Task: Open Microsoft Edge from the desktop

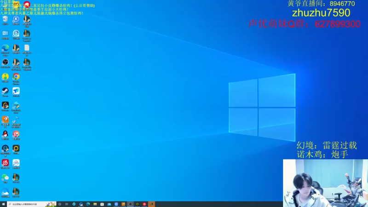Action: point(5,50)
